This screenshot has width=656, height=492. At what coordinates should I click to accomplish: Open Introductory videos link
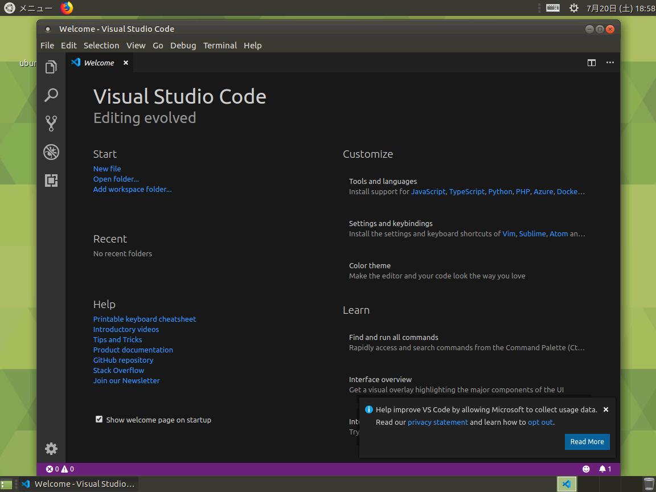point(126,330)
